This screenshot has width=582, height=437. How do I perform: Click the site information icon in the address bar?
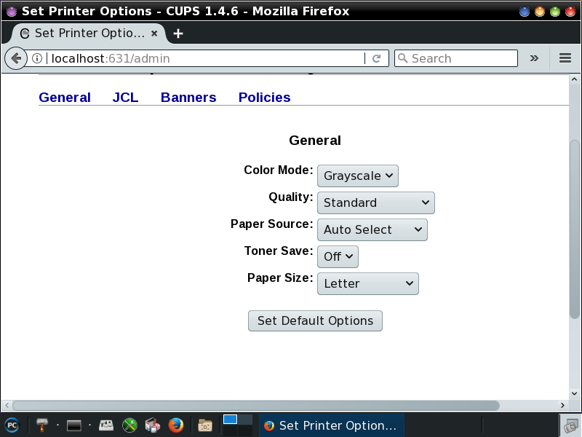click(37, 58)
